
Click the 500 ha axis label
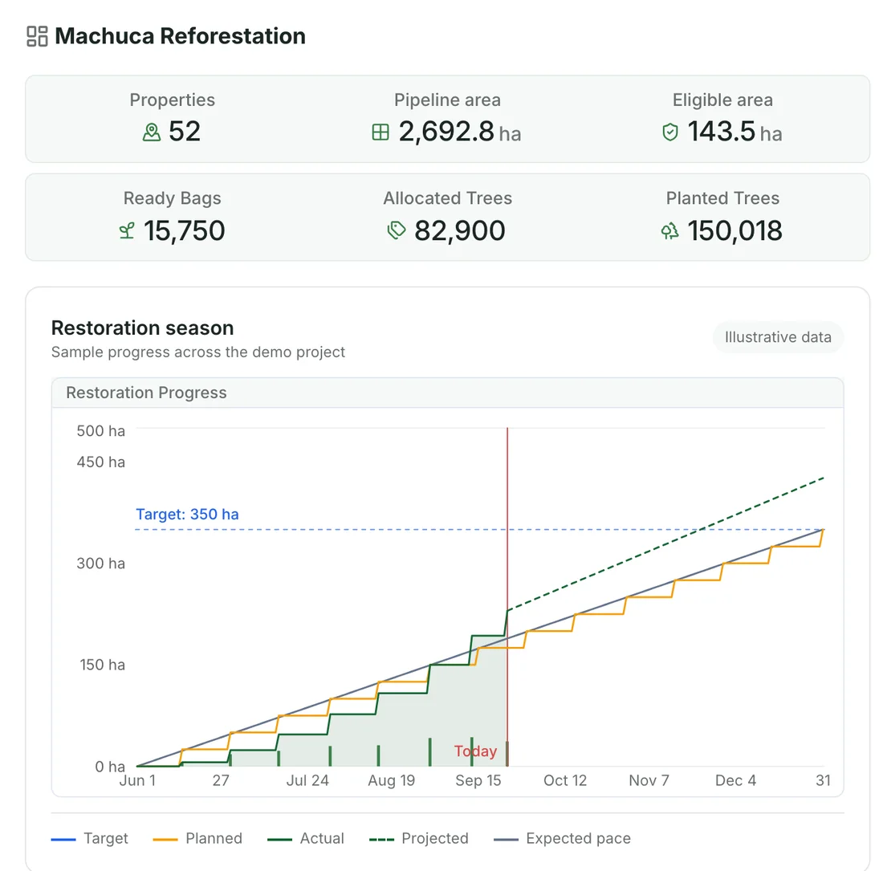101,431
